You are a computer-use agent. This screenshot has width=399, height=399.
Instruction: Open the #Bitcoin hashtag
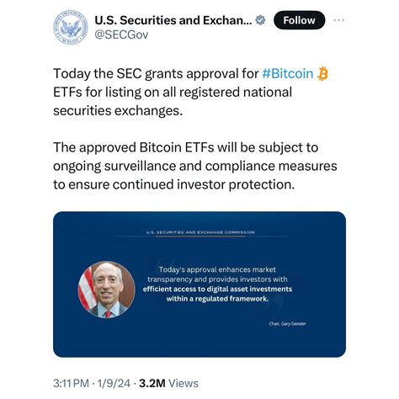[x=287, y=73]
